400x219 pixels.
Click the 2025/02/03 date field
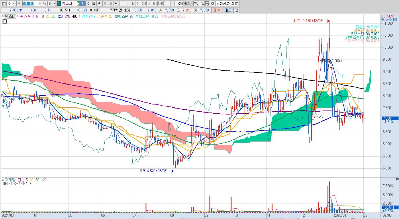pyautogui.click(x=225, y=3)
